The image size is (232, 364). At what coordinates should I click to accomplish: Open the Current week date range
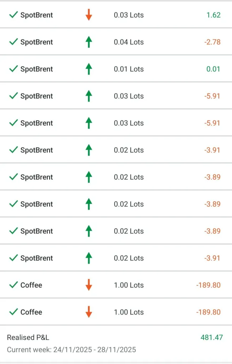click(71, 350)
